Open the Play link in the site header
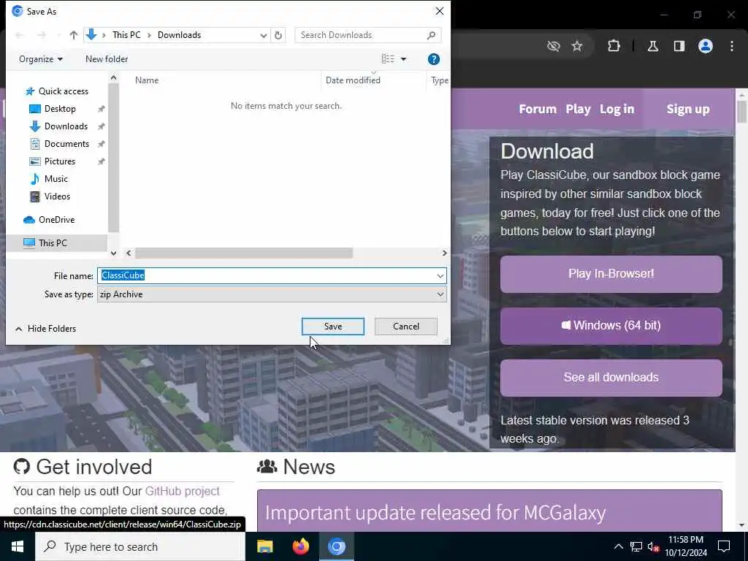This screenshot has width=748, height=561. (579, 110)
